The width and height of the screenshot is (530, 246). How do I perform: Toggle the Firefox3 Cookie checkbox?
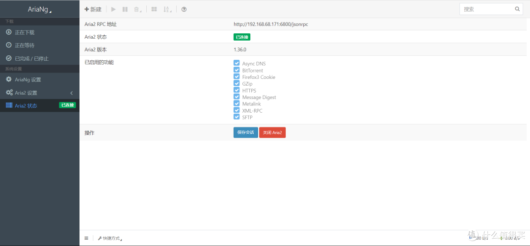tap(237, 76)
